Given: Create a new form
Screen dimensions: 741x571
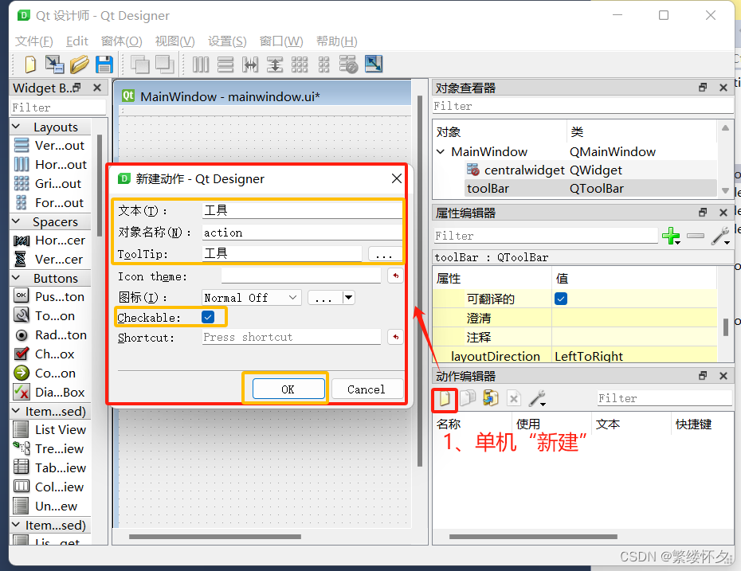Looking at the screenshot, I should [x=29, y=65].
